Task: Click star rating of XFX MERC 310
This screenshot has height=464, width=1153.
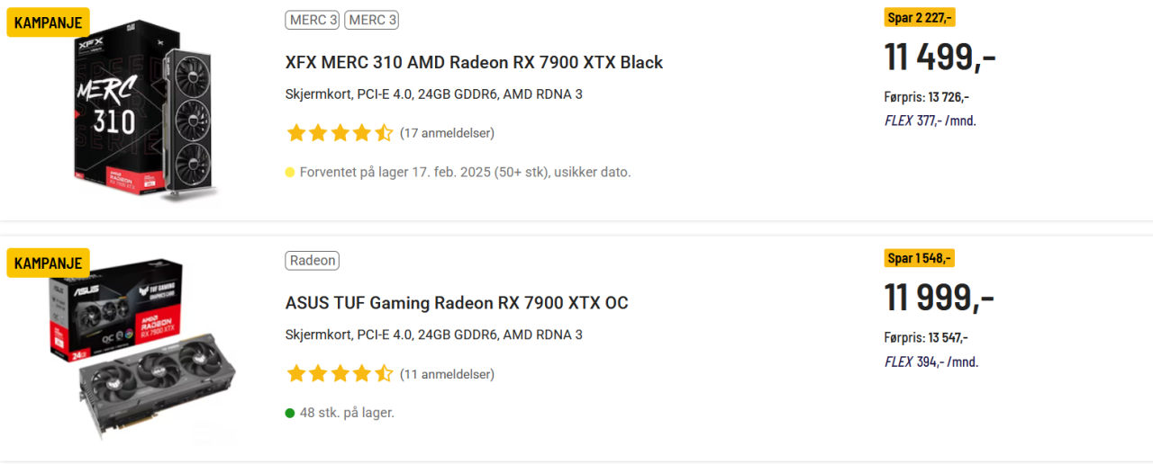Action: pyautogui.click(x=340, y=133)
